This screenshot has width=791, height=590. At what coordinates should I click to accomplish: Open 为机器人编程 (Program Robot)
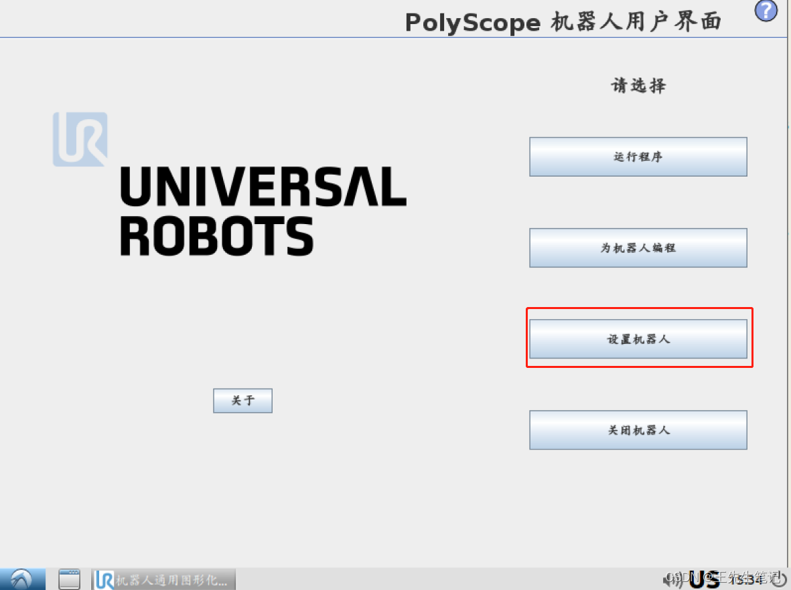point(638,248)
